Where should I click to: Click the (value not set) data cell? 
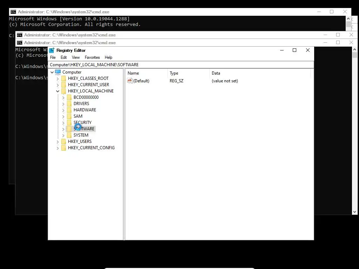click(x=225, y=81)
